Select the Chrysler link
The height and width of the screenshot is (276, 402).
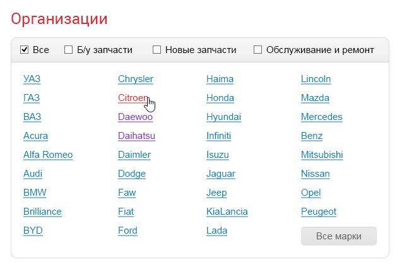(135, 79)
